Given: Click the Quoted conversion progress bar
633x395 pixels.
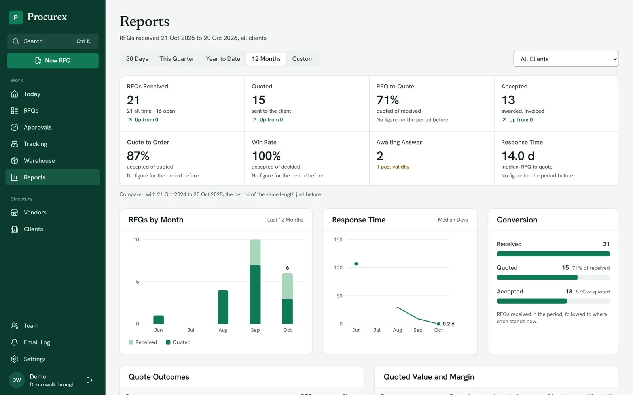Looking at the screenshot, I should click(553, 278).
